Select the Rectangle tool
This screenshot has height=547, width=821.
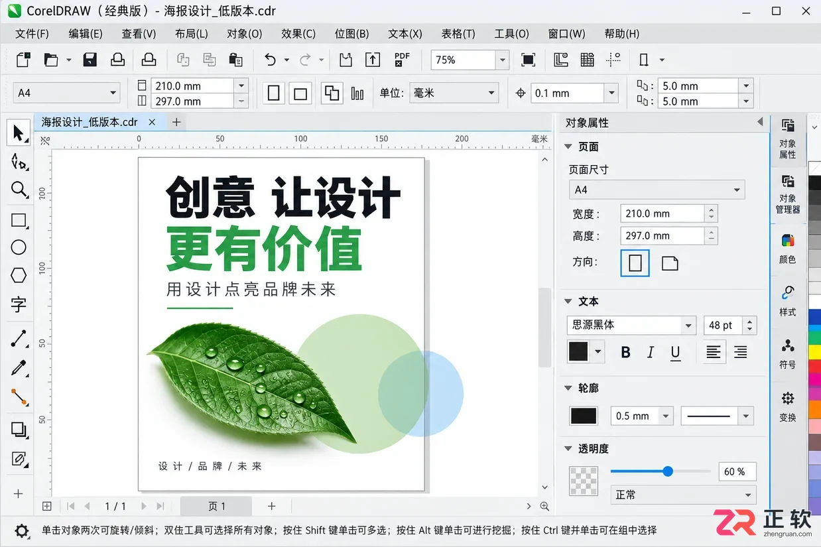(19, 220)
